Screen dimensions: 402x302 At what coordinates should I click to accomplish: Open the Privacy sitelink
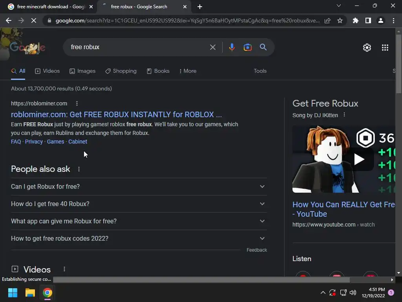34,142
